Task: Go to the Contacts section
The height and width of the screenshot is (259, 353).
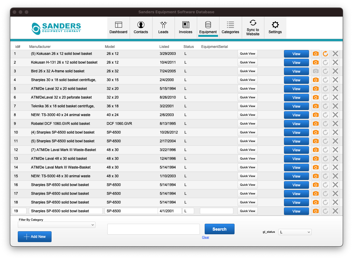Action: [x=141, y=28]
